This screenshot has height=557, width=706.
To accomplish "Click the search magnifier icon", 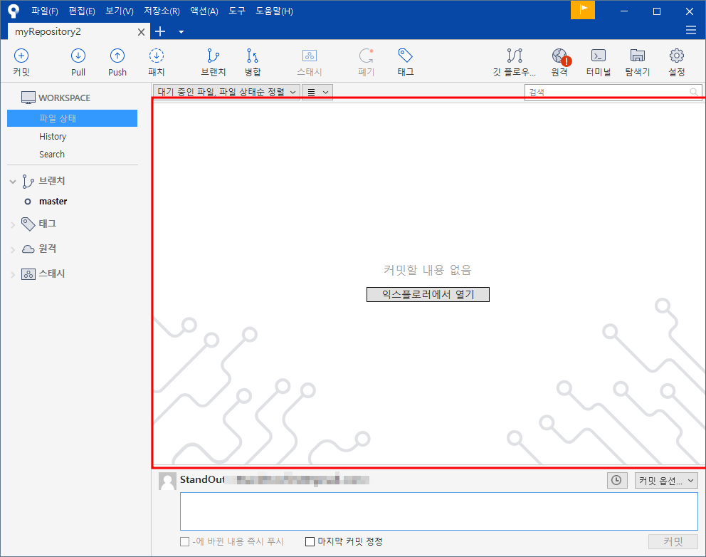I will (x=694, y=92).
